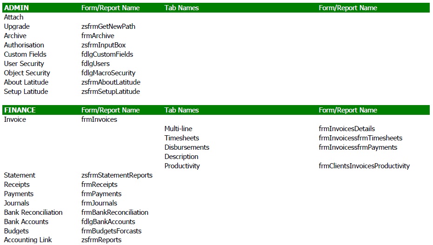Viewport: 433px width, 245px height.
Task: Open the zsfrmStatementReports form name
Action: coord(117,175)
